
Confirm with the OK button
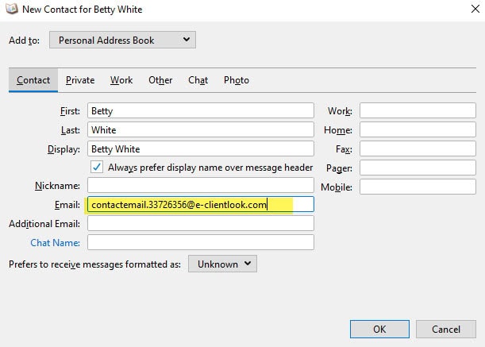pos(379,329)
